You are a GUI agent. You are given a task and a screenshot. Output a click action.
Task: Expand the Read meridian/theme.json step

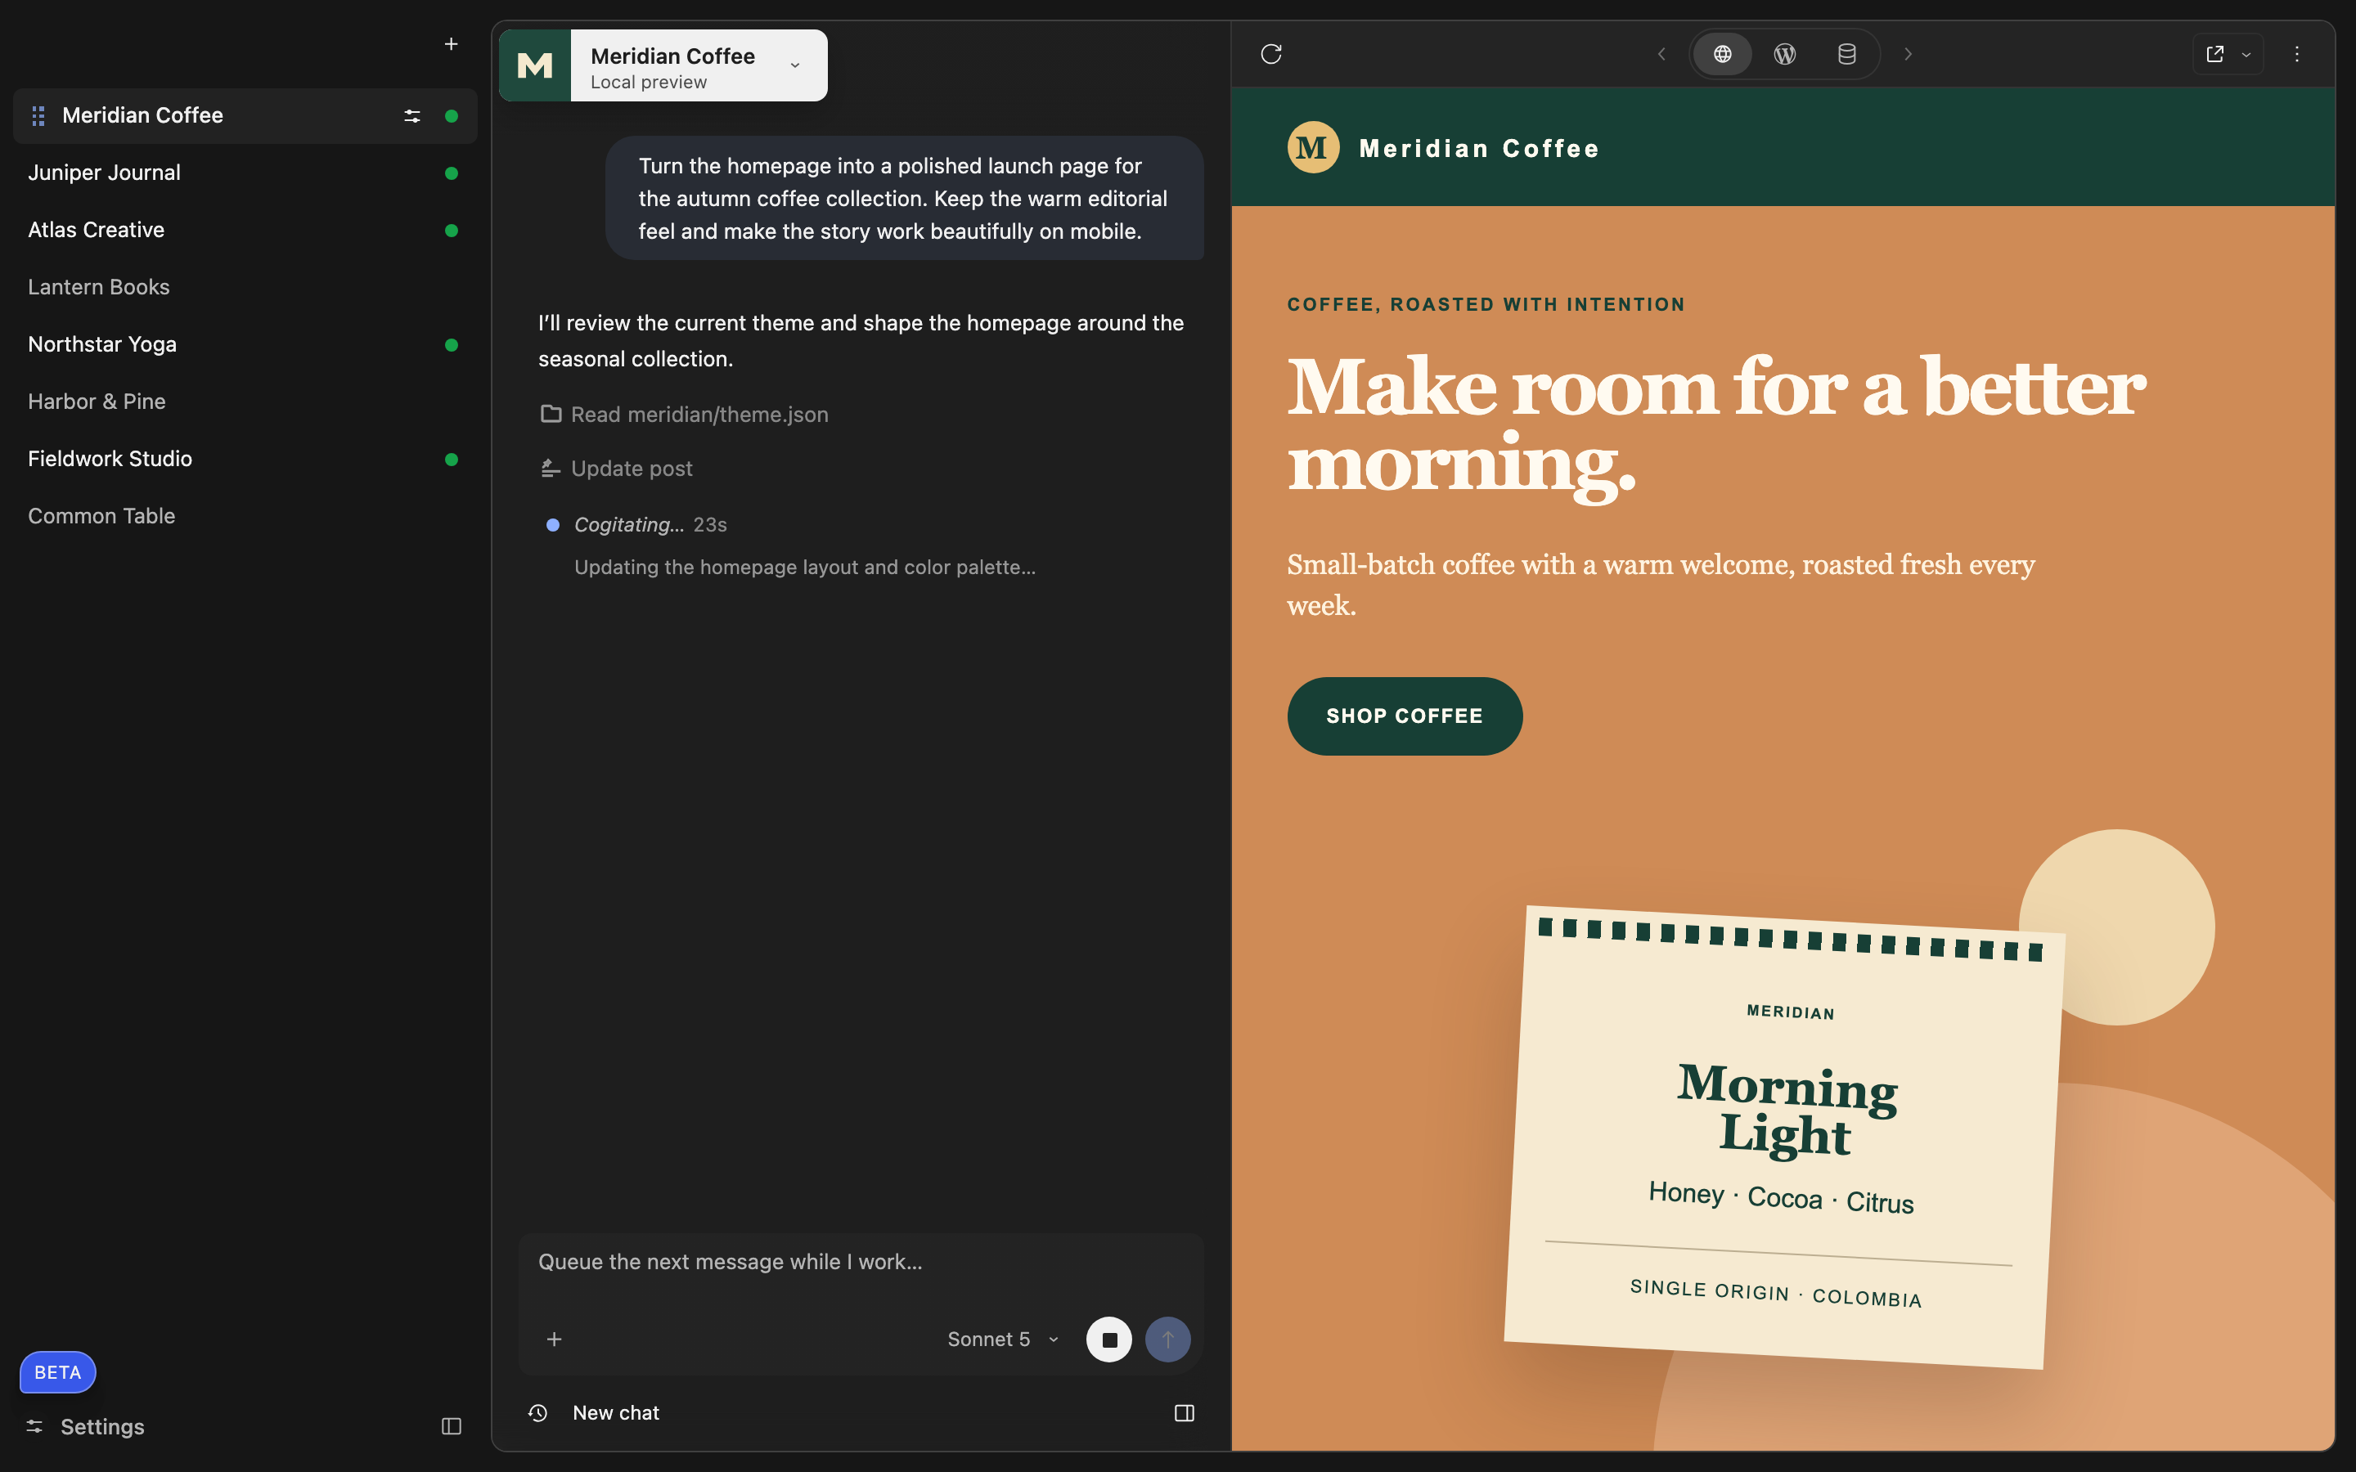pos(683,414)
